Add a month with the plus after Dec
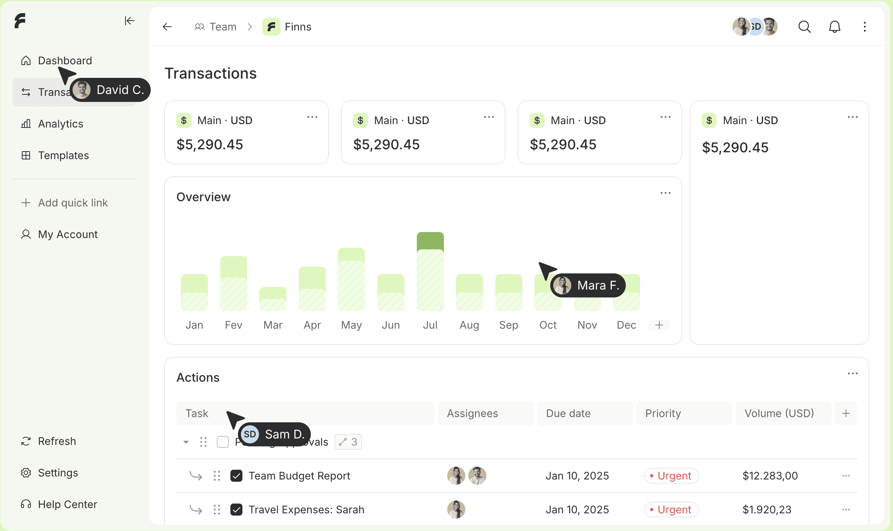This screenshot has width=893, height=531. (659, 325)
